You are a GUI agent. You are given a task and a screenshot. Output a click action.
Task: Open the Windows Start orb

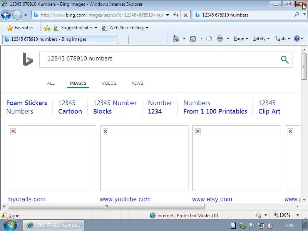pyautogui.click(x=10, y=225)
